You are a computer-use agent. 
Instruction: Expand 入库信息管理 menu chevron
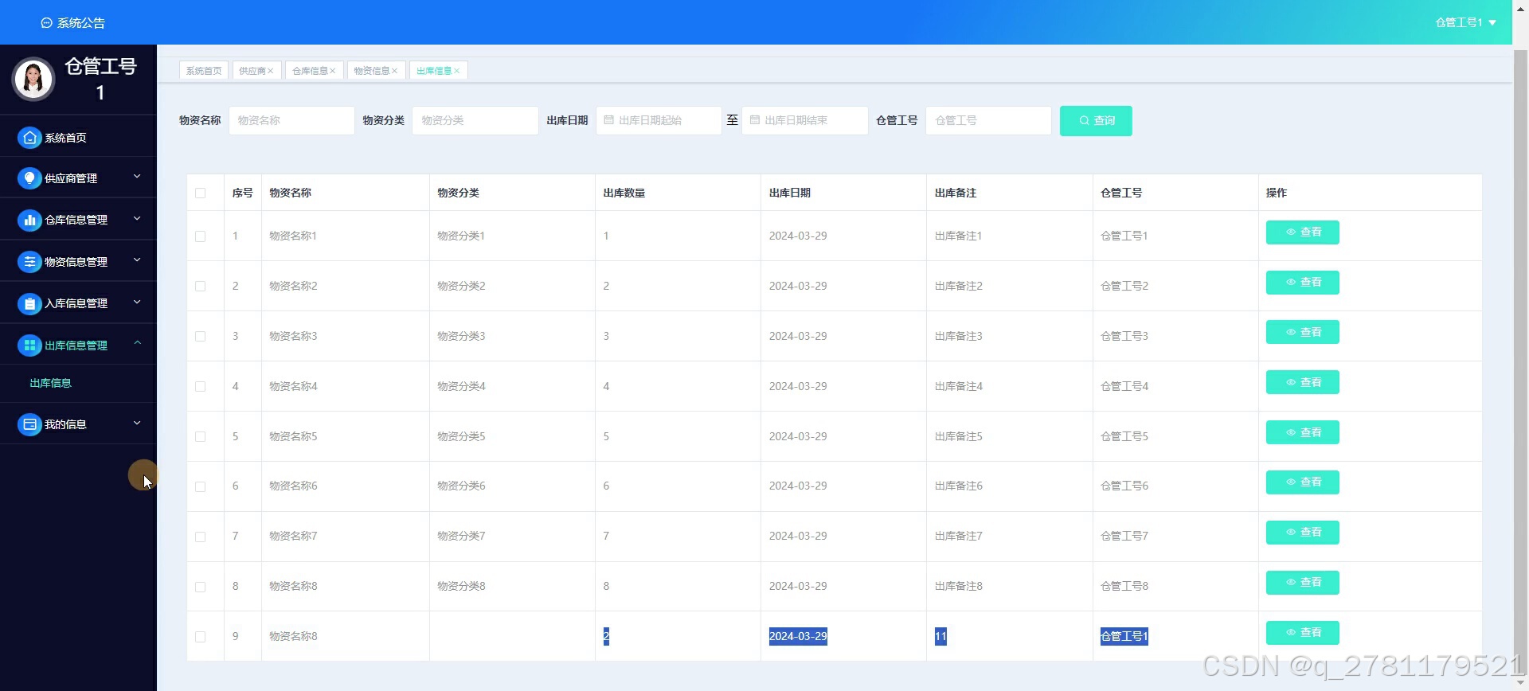point(137,302)
